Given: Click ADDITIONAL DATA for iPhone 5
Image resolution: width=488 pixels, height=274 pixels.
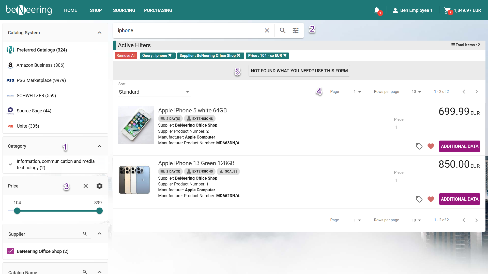Looking at the screenshot, I should click(x=460, y=146).
